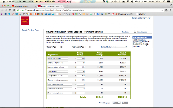Open the Twitter bookmark icon
The height and width of the screenshot is (108, 173).
9,14
